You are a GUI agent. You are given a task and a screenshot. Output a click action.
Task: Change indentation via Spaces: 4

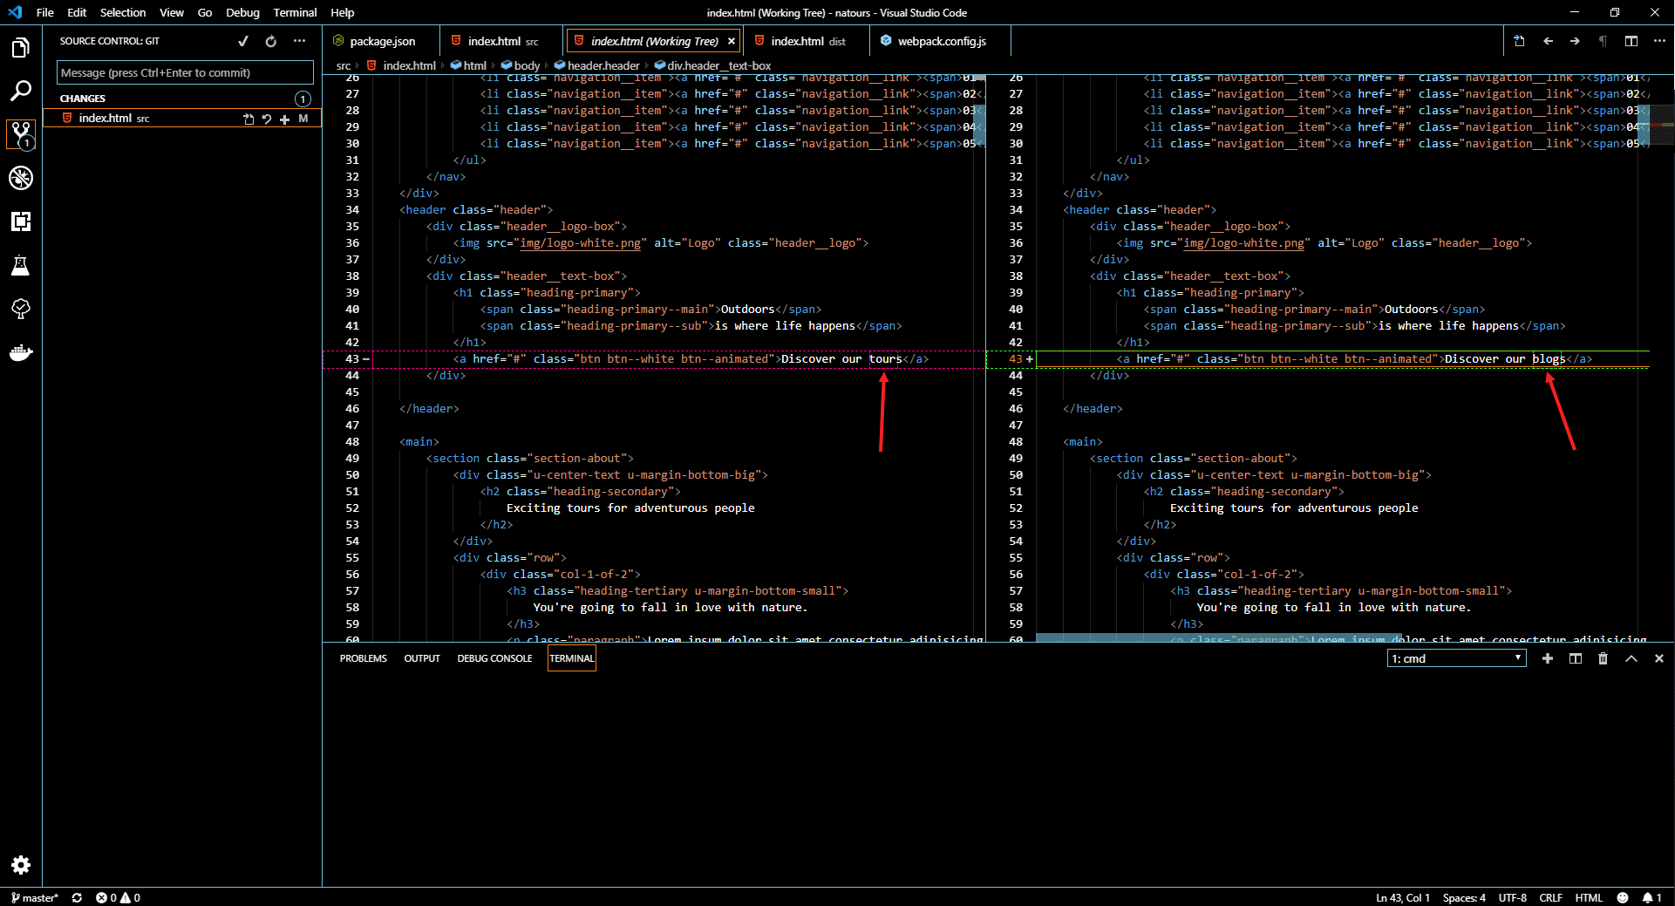[x=1464, y=897]
